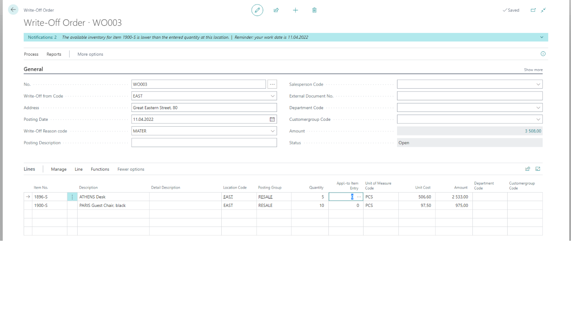Click Fewer options in Lines toolbar
Viewport: 571px width, 321px height.
(131, 169)
